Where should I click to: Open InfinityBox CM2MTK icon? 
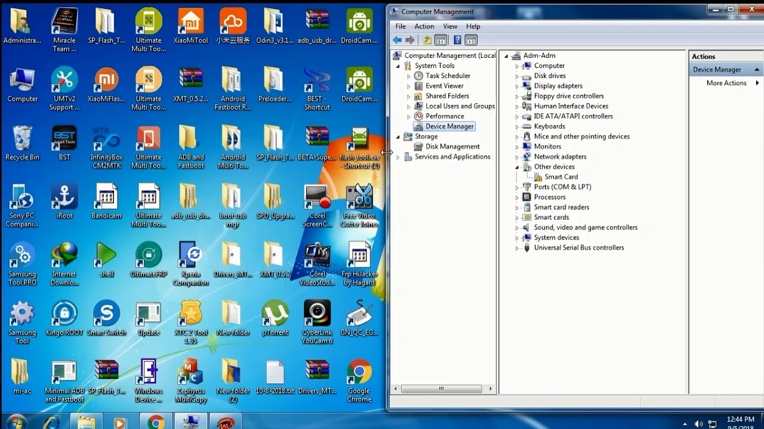pyautogui.click(x=106, y=147)
